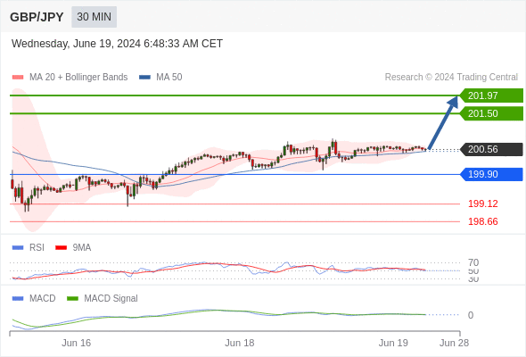Click the 198.66 red support label
Viewport: 526px width, 357px height.
[x=482, y=221]
